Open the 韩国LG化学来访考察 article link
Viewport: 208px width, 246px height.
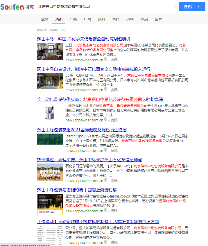point(83,39)
